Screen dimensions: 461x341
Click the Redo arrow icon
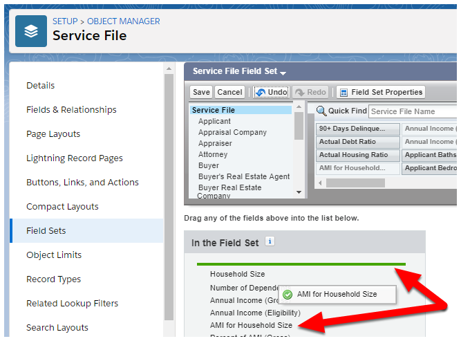(299, 93)
